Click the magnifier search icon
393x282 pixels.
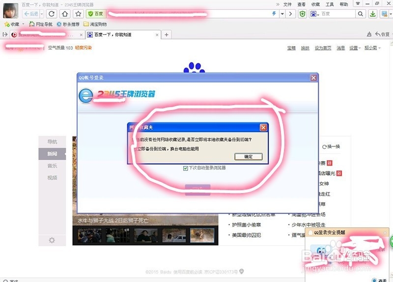361,14
